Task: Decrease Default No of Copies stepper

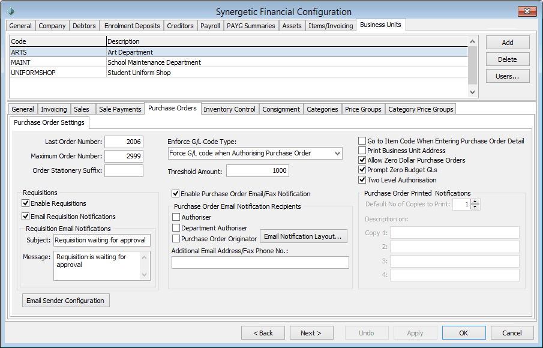Action: pos(475,207)
